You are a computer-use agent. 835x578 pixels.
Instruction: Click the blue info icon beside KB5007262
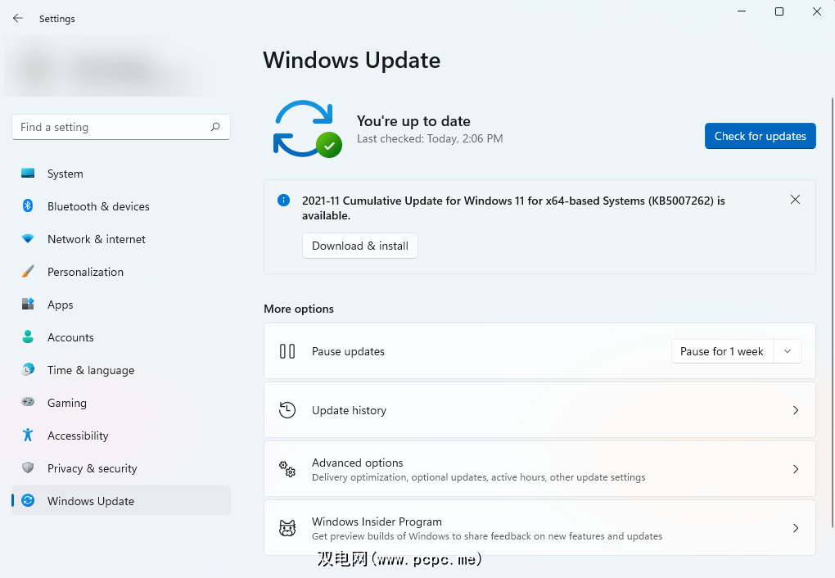pos(284,201)
